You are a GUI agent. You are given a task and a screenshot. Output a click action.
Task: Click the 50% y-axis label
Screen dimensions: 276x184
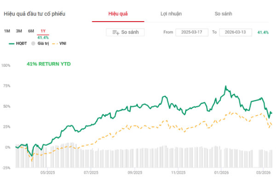[x=7, y=106]
